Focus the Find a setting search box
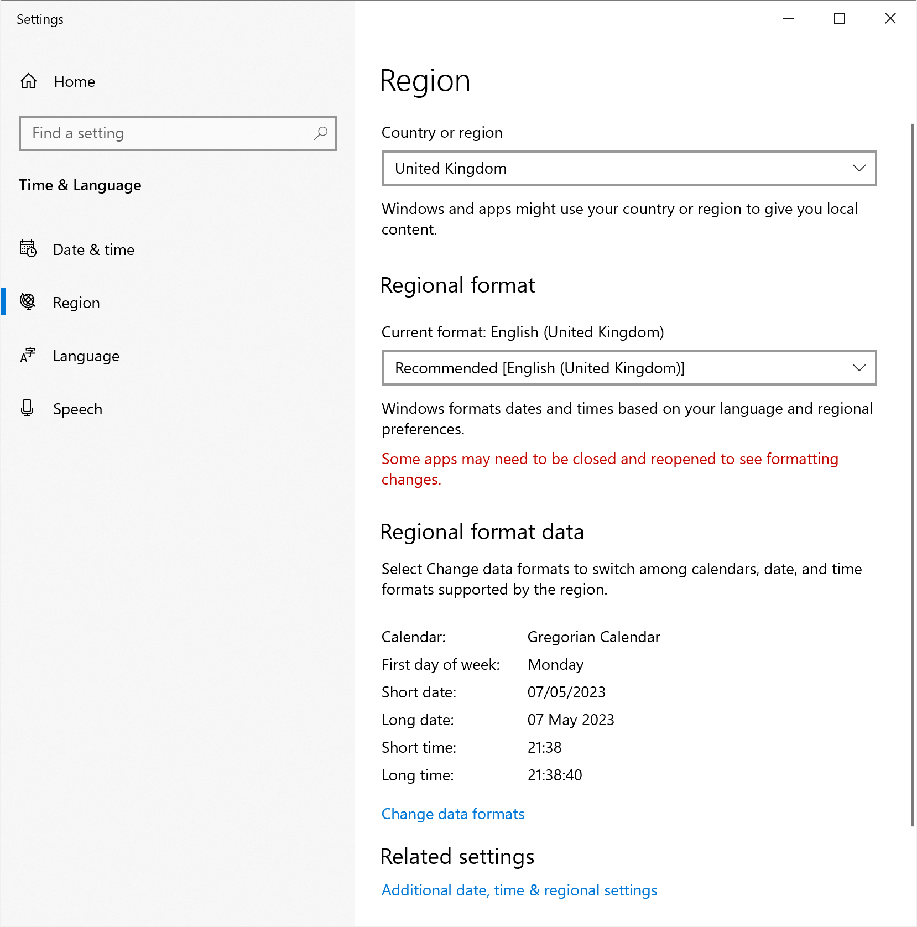The height and width of the screenshot is (927, 917). coord(178,133)
